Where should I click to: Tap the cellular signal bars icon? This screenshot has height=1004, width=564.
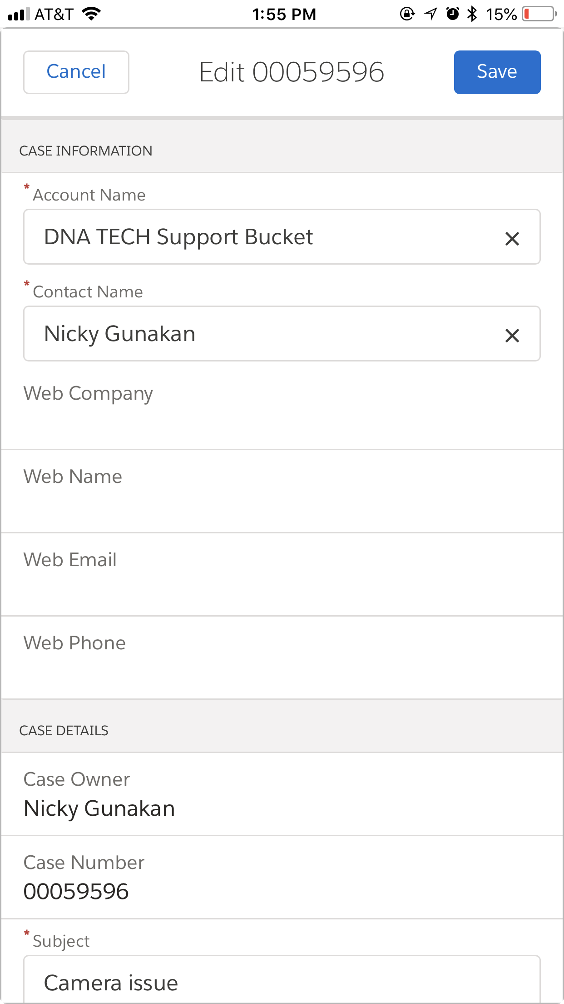click(x=19, y=14)
